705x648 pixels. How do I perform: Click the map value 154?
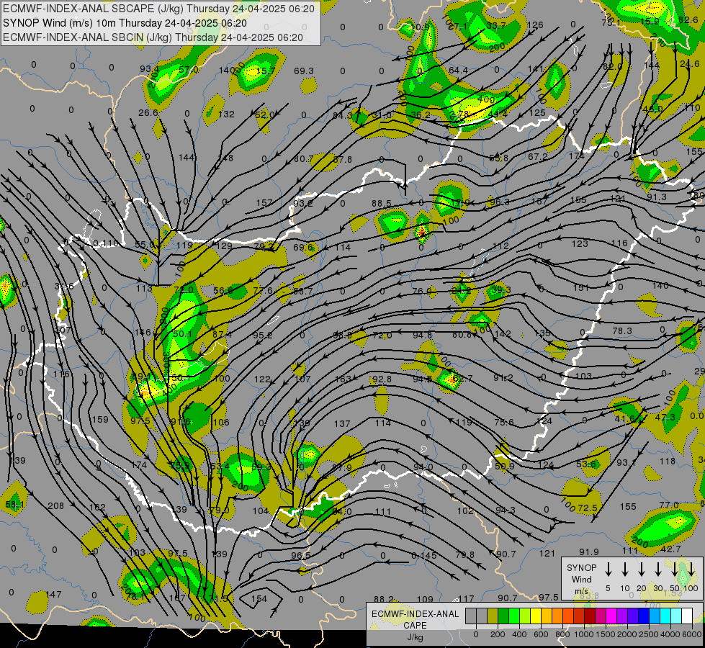259,598
